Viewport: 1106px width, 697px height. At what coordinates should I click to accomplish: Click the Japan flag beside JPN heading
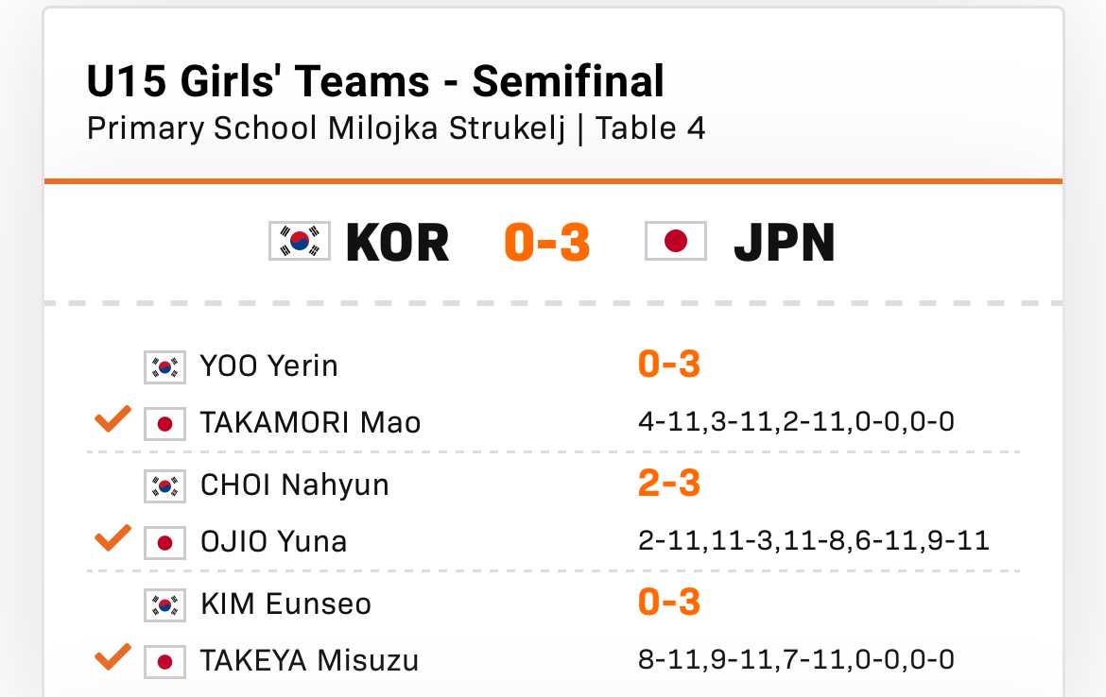(x=675, y=242)
